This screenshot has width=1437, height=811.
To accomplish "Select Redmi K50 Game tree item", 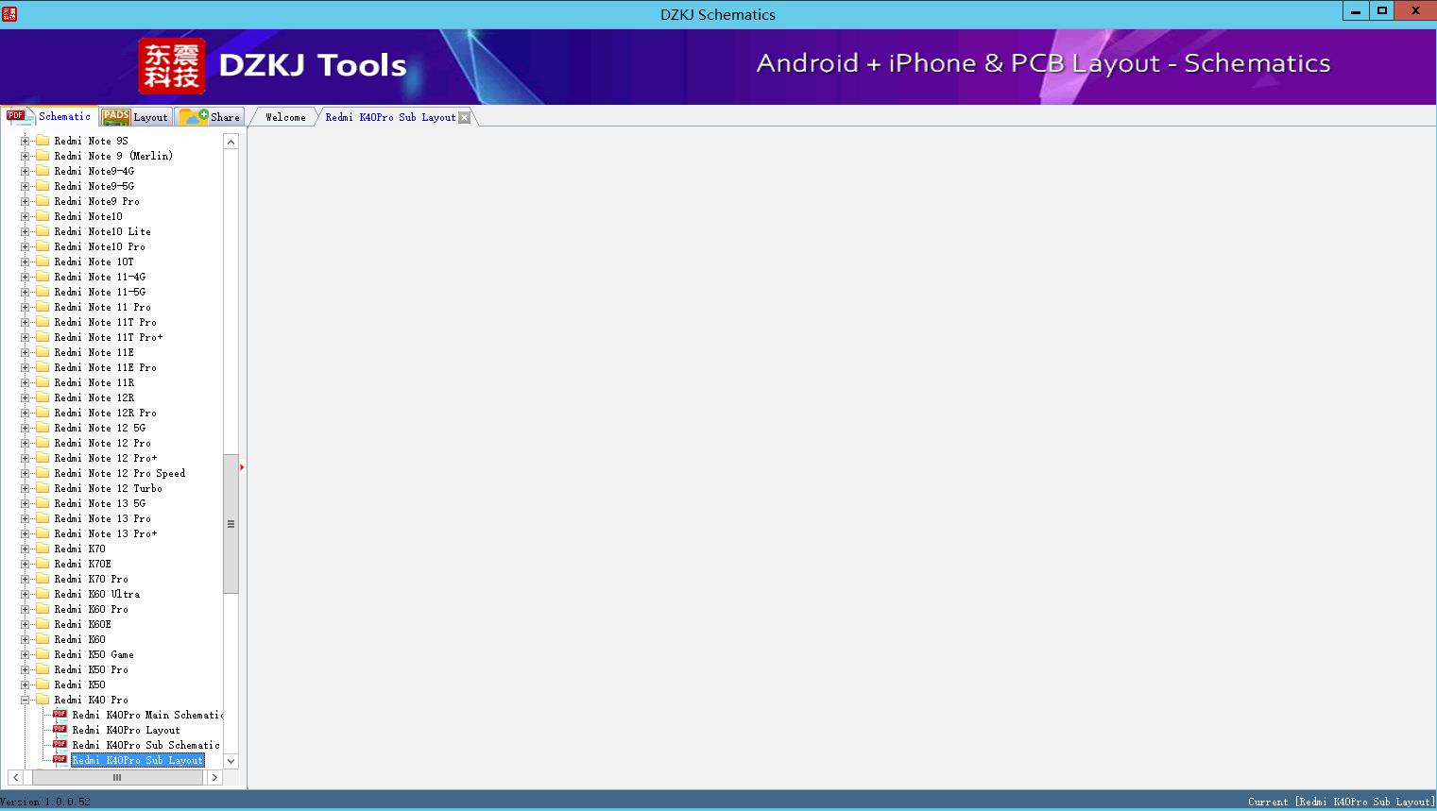I will pyautogui.click(x=94, y=654).
